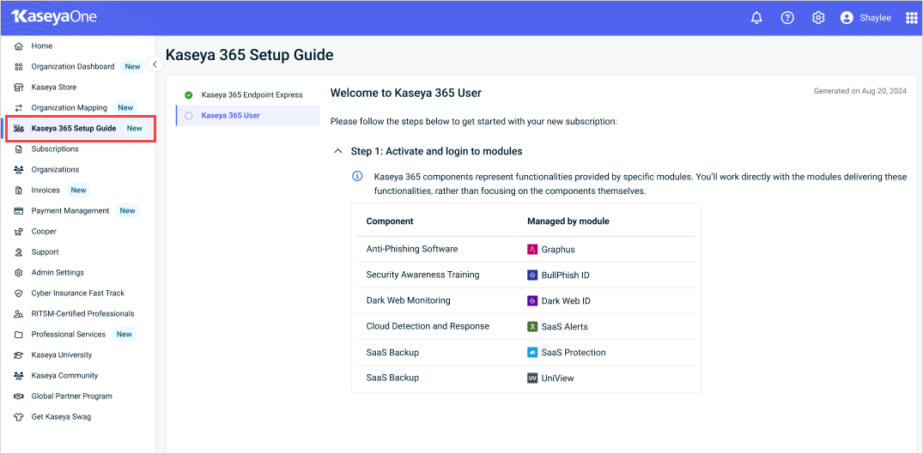Open the apps grid launcher icon
The height and width of the screenshot is (454, 923).
pyautogui.click(x=911, y=18)
